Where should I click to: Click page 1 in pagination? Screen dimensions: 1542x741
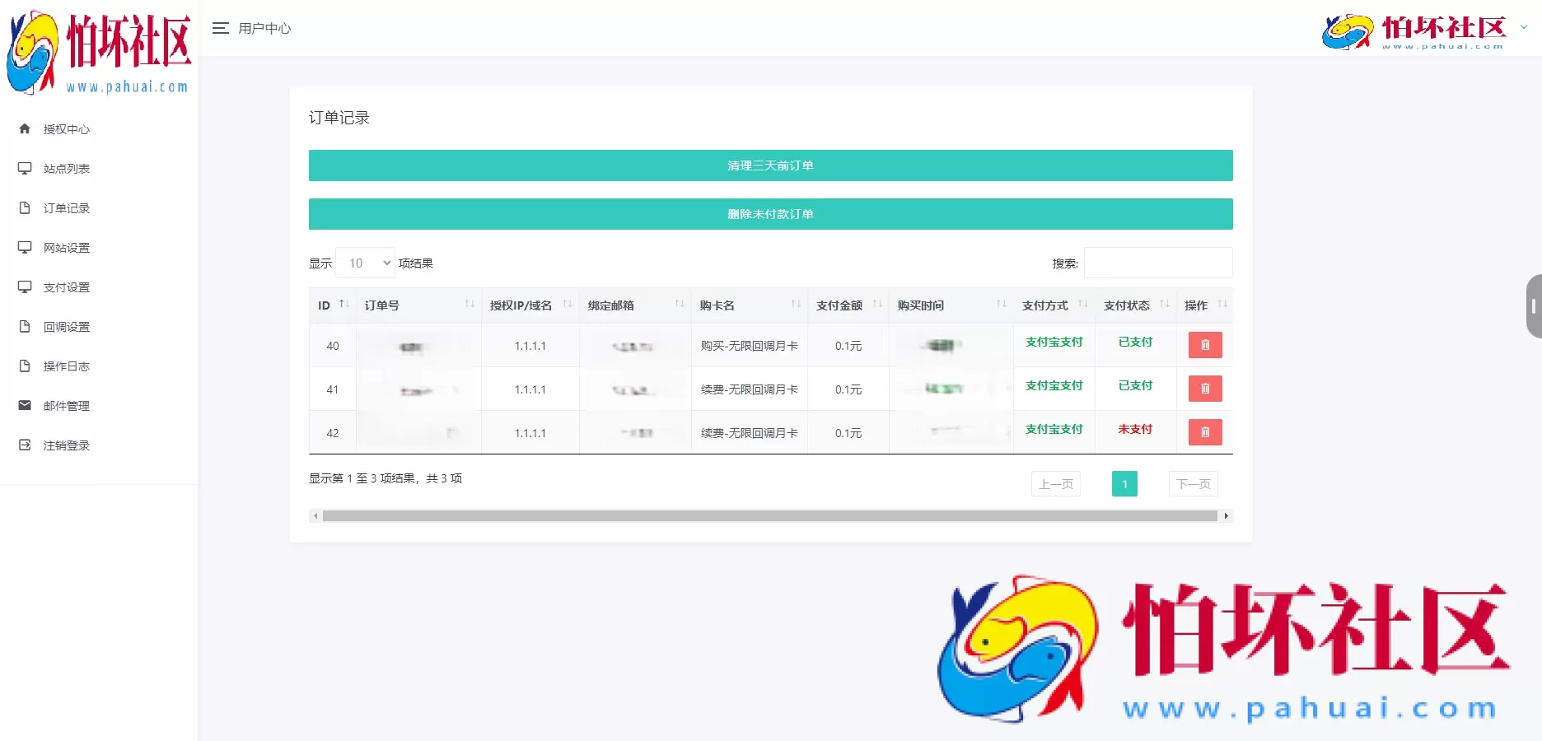[1124, 483]
